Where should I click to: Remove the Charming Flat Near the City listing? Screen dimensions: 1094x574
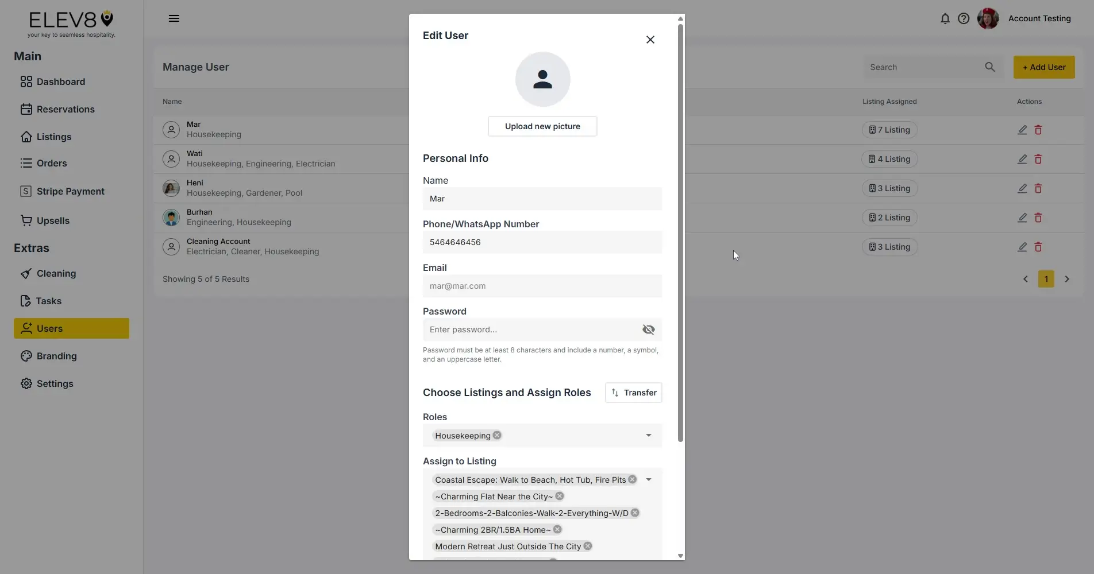(559, 496)
